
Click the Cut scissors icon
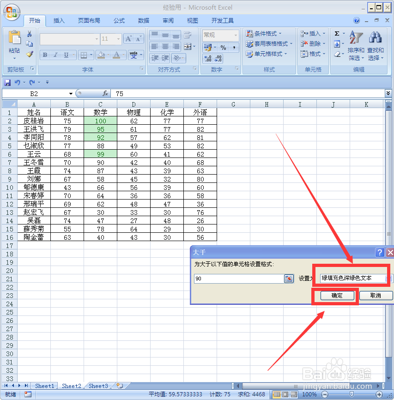30,34
